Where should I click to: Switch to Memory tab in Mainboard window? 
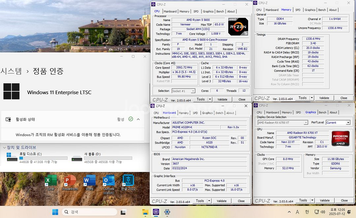pos(184,113)
